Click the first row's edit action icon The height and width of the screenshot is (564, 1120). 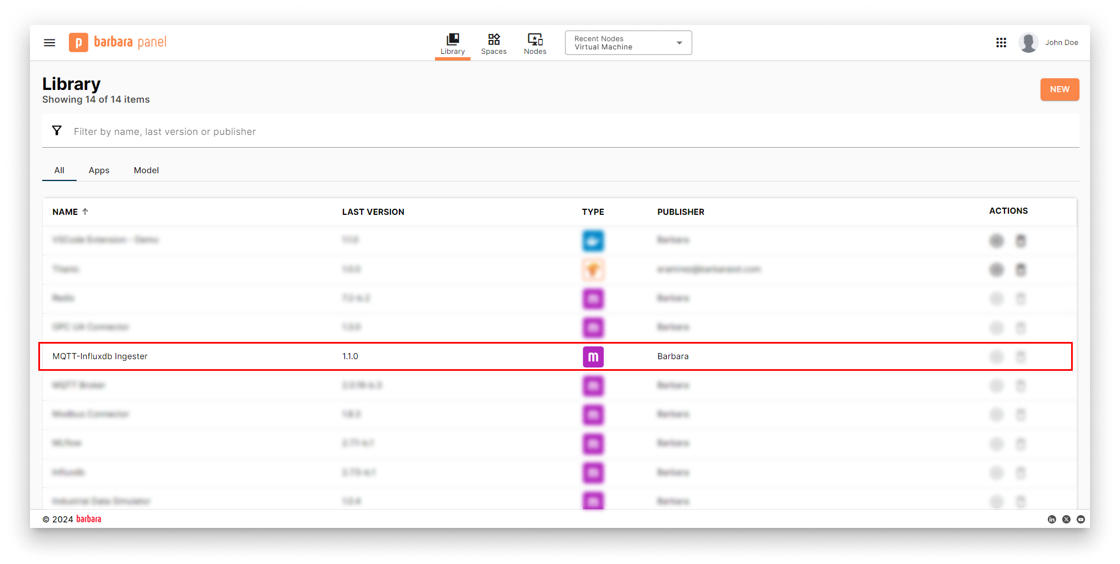pos(997,241)
